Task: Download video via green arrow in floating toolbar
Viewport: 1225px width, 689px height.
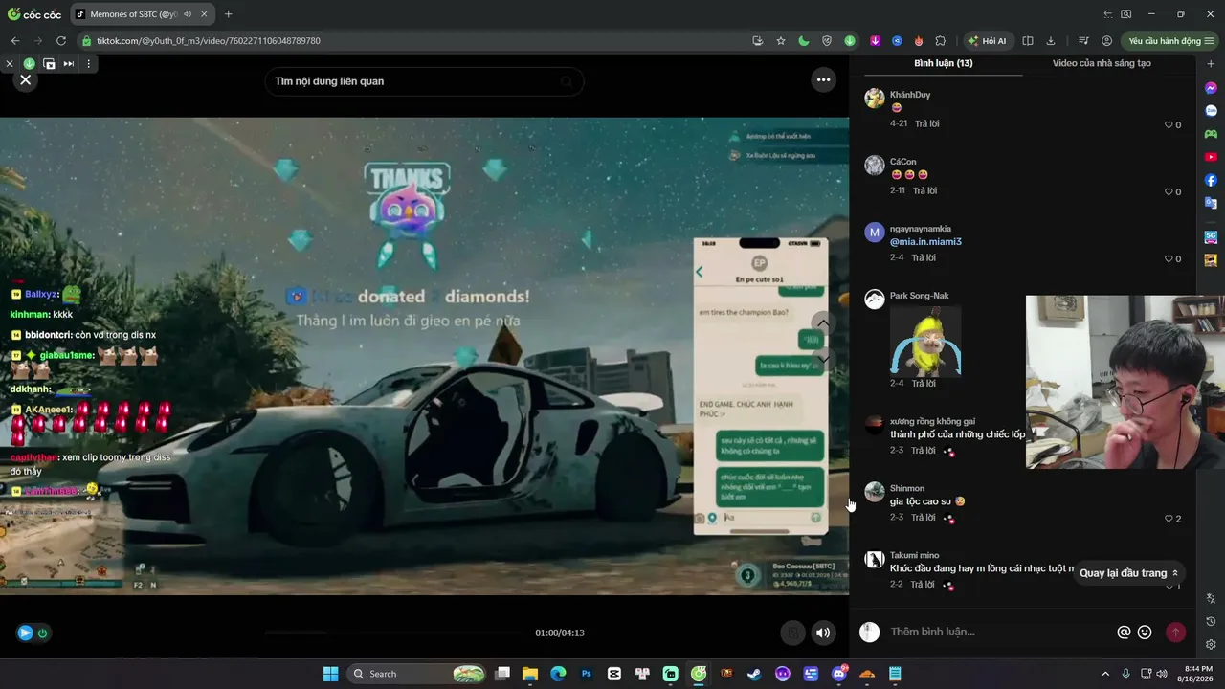Action: (x=30, y=64)
